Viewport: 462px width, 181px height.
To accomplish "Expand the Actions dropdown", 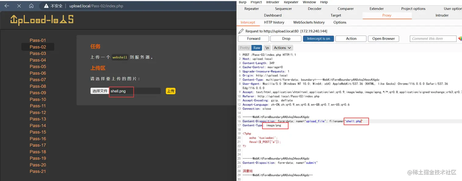I will point(282,48).
